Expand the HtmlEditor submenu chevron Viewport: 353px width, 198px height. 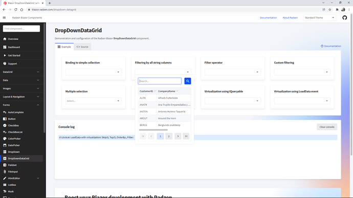point(38,178)
